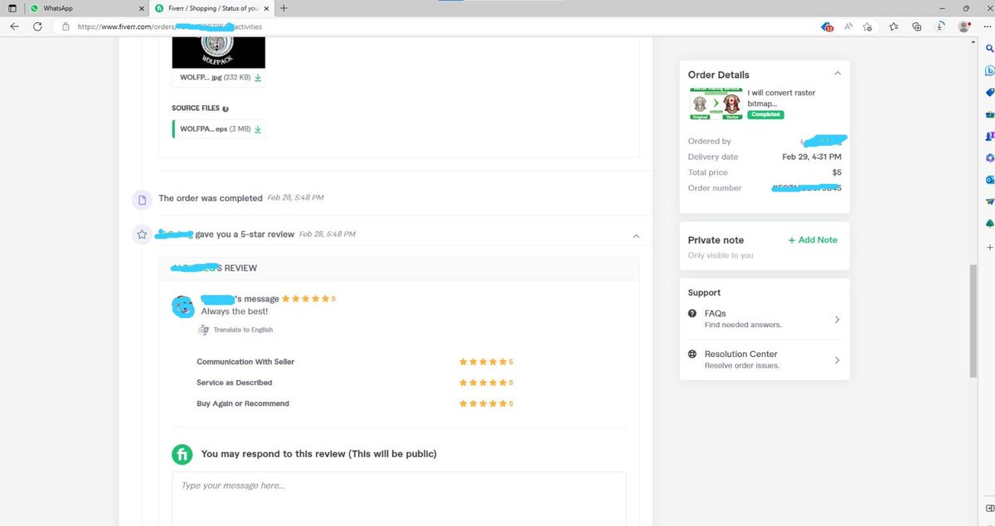Click the translate icon beside Translate to English
Viewport: 995px width, 526px height.
[203, 330]
